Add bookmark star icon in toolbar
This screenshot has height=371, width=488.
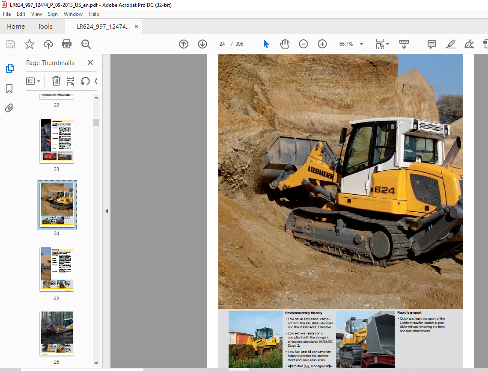click(30, 44)
